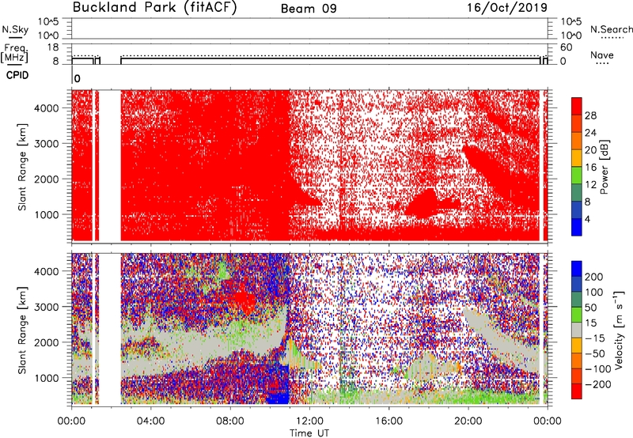Click the frequency axis value '18'
Viewport: 633px width, 438px height.
coord(53,47)
